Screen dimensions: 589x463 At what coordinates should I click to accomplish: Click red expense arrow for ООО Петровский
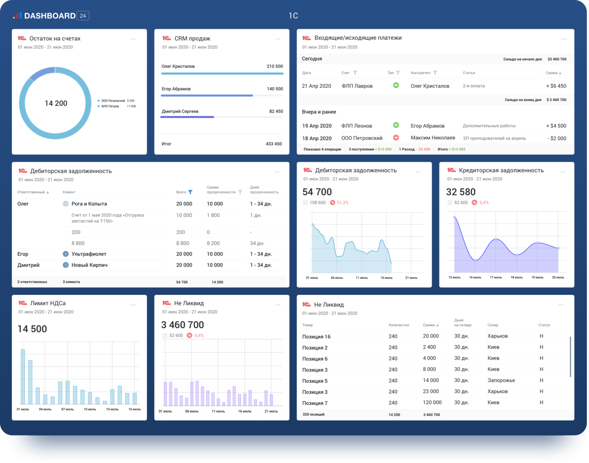396,138
